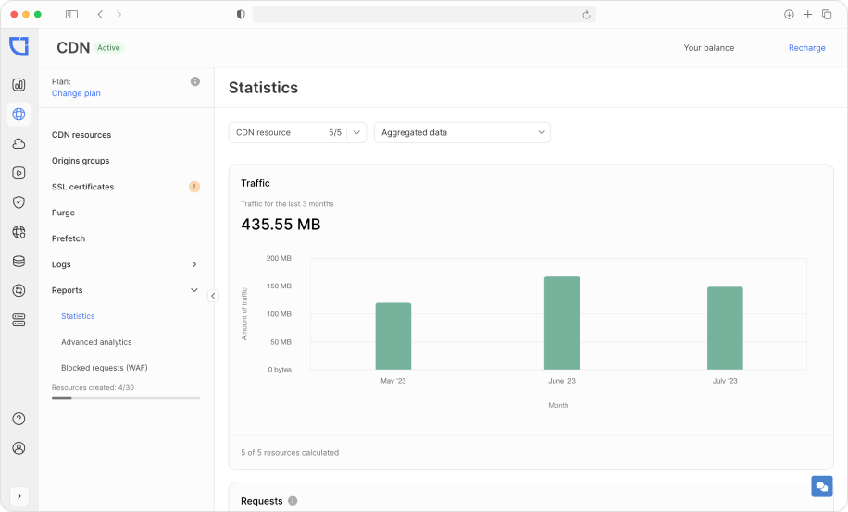Image resolution: width=848 pixels, height=512 pixels.
Task: Click the Active status badge
Action: click(x=108, y=47)
